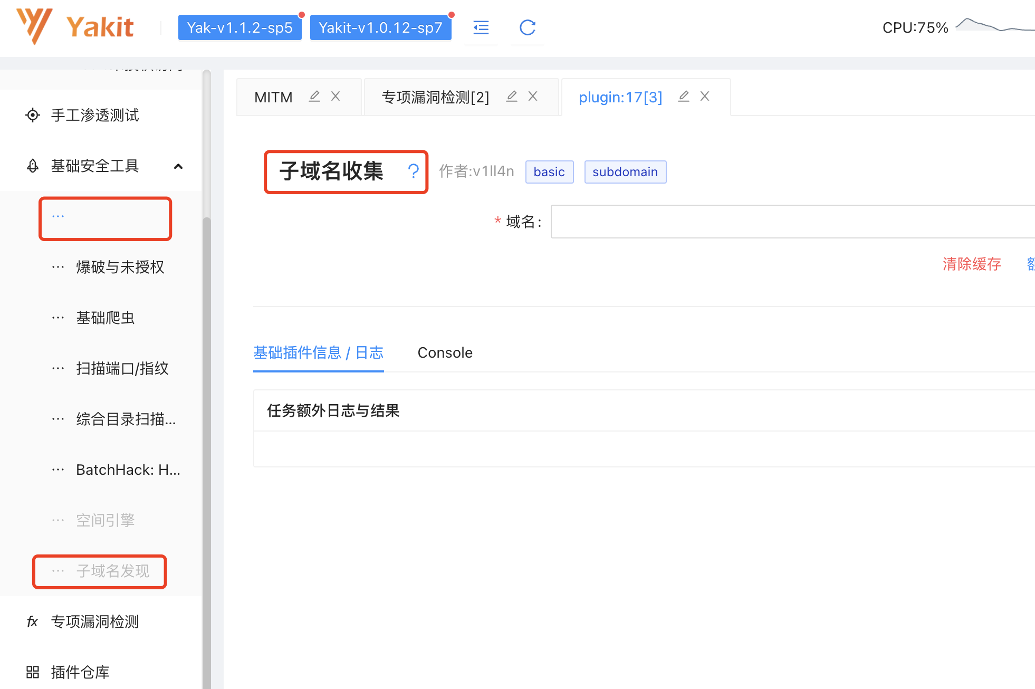Click the 手工渗透测试 target icon

(33, 115)
